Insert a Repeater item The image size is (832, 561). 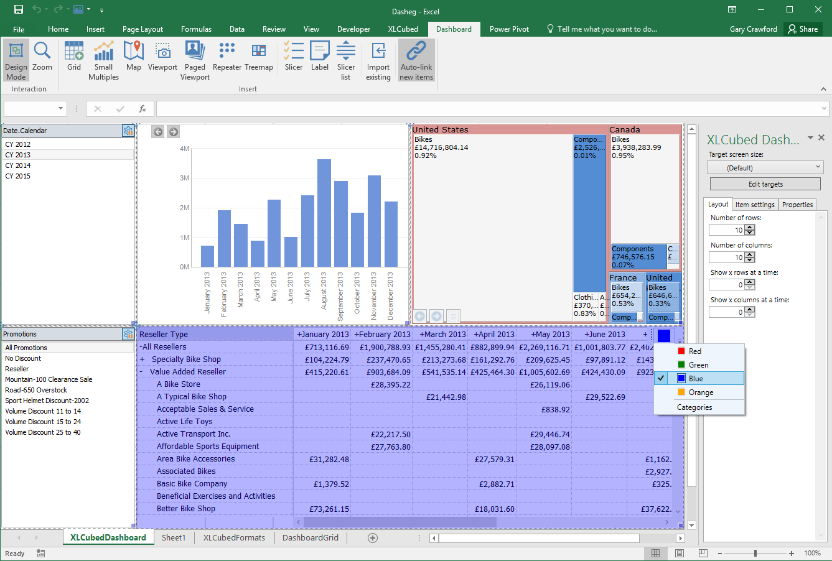point(227,57)
